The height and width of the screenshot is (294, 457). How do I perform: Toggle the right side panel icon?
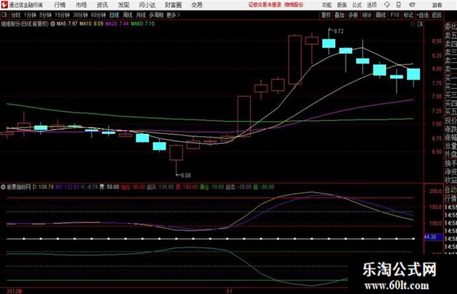420,24
